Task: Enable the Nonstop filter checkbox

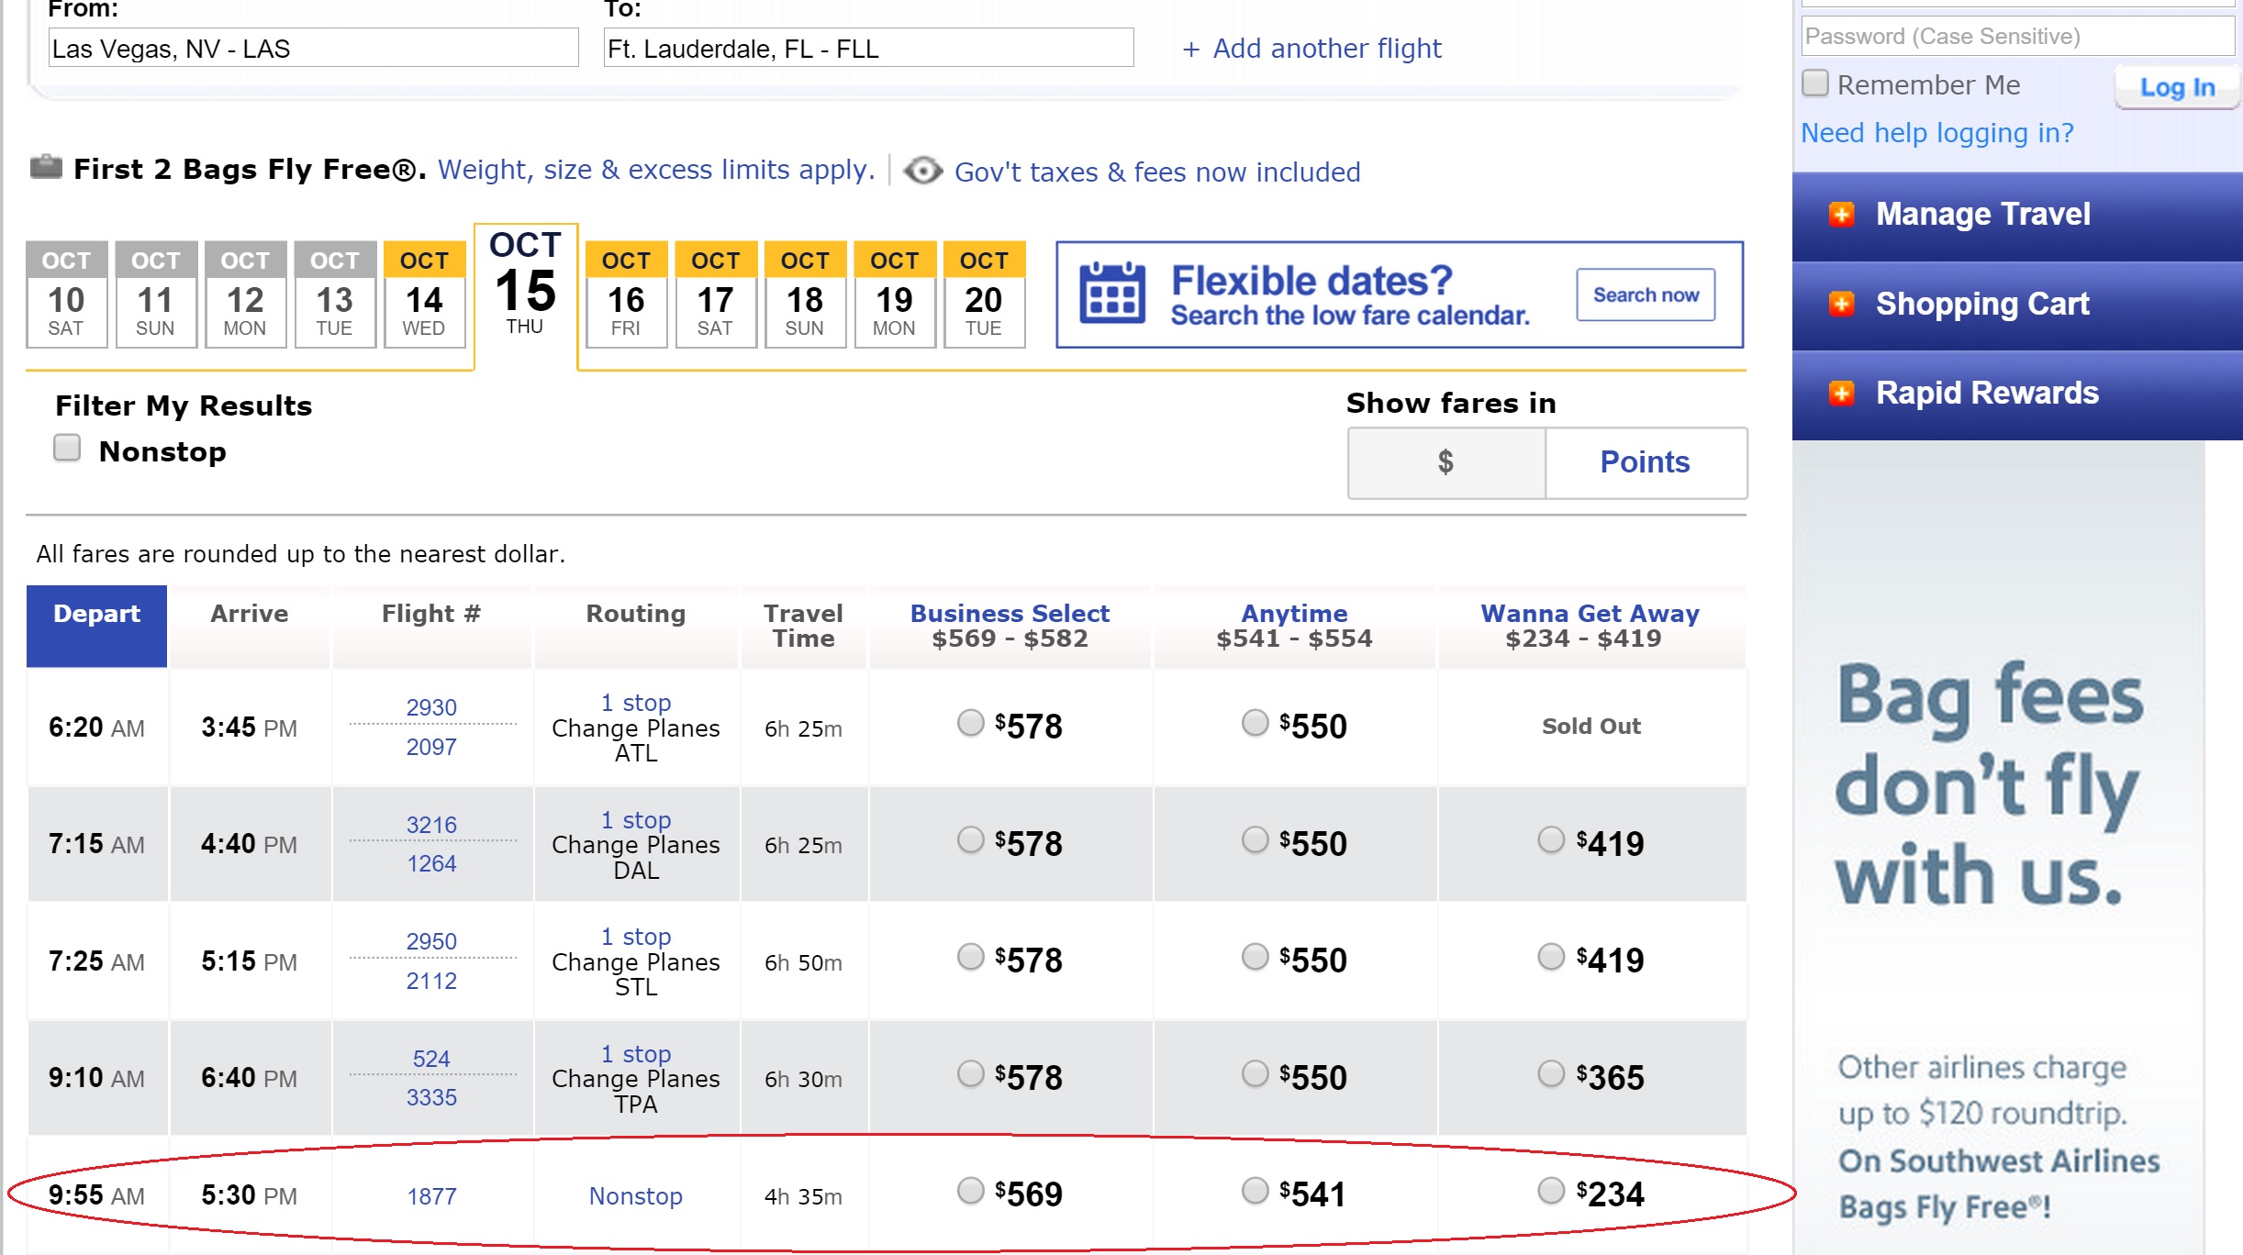Action: [x=67, y=449]
